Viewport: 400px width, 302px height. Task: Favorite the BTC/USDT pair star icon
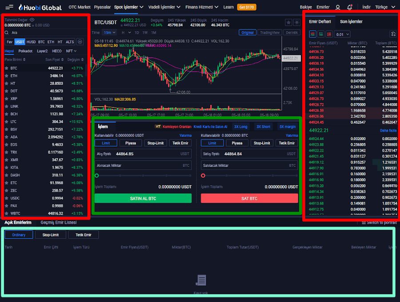point(288,22)
